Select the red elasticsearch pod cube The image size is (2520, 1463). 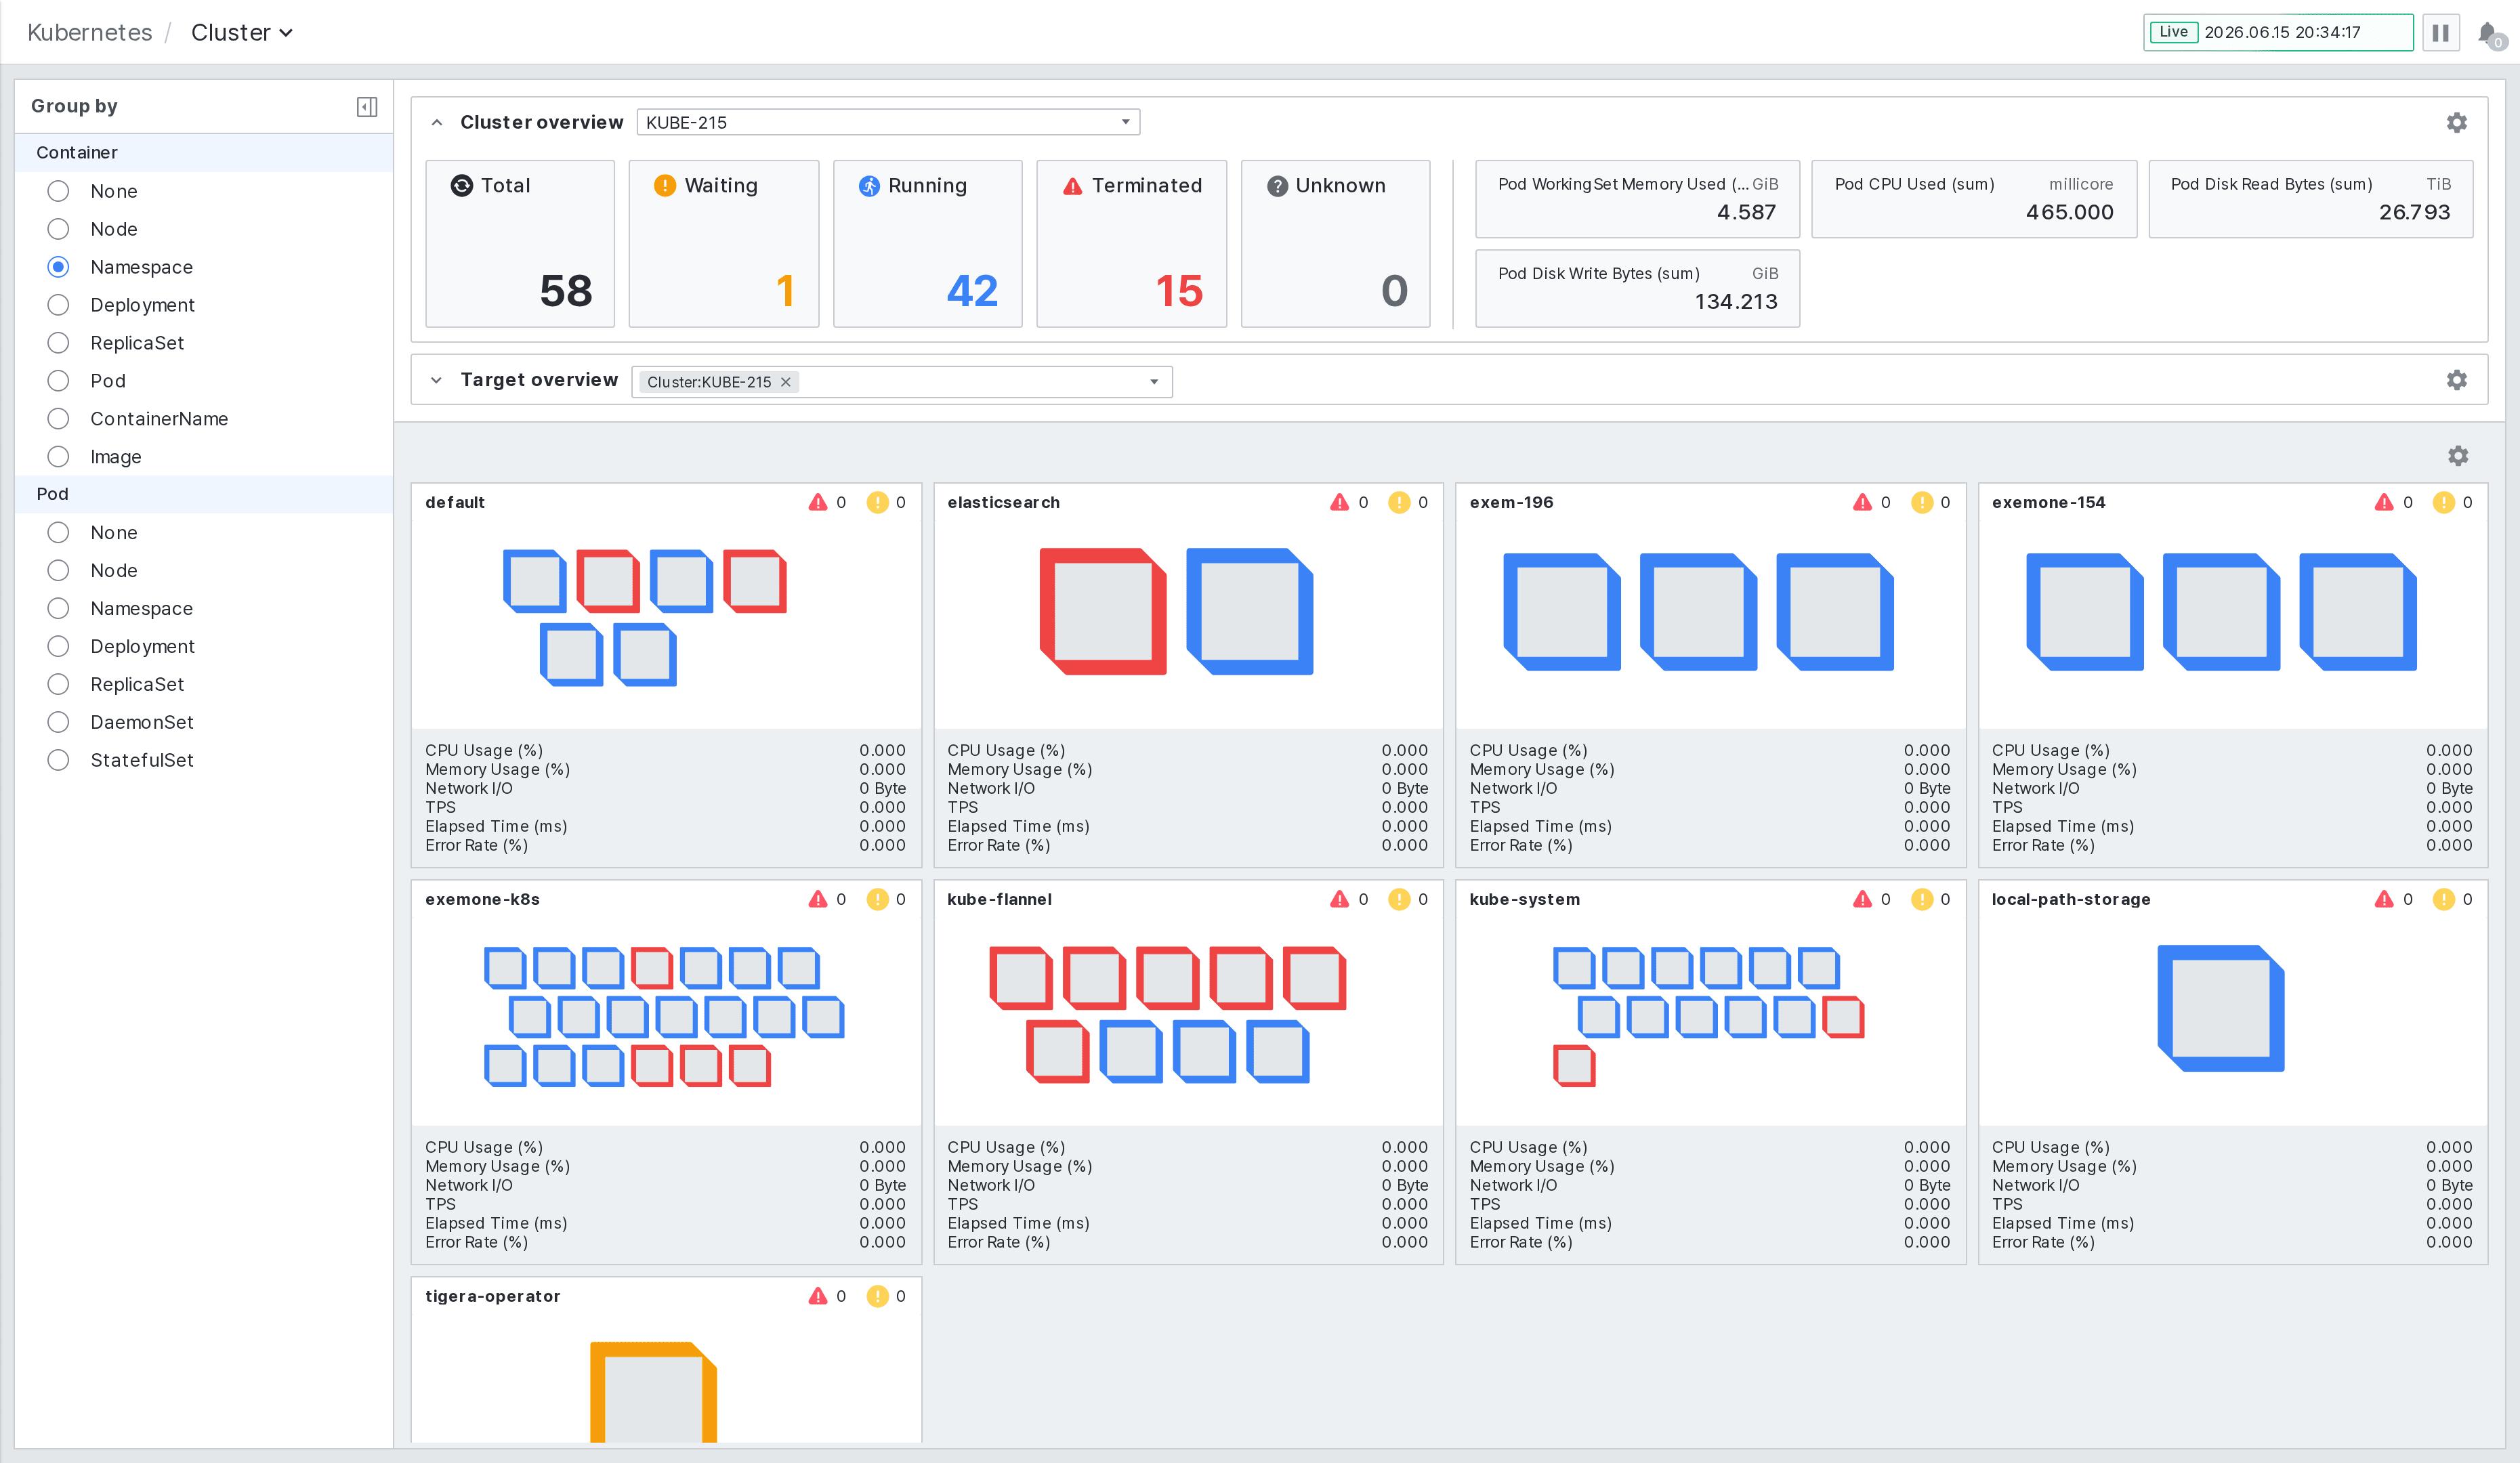tap(1102, 611)
